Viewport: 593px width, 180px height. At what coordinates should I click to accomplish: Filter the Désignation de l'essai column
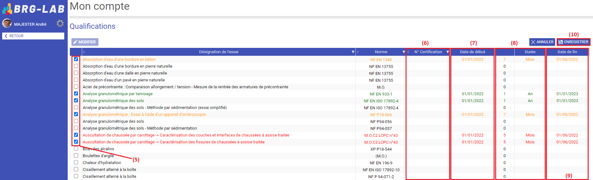[353, 52]
